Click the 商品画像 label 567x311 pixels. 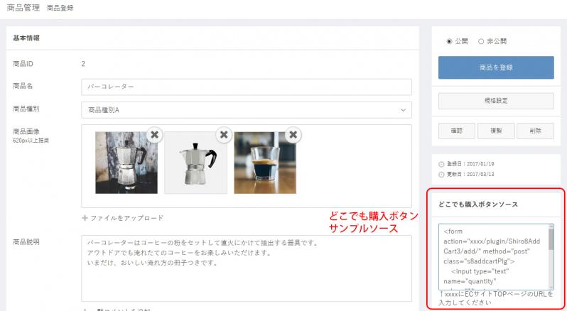pyautogui.click(x=26, y=131)
